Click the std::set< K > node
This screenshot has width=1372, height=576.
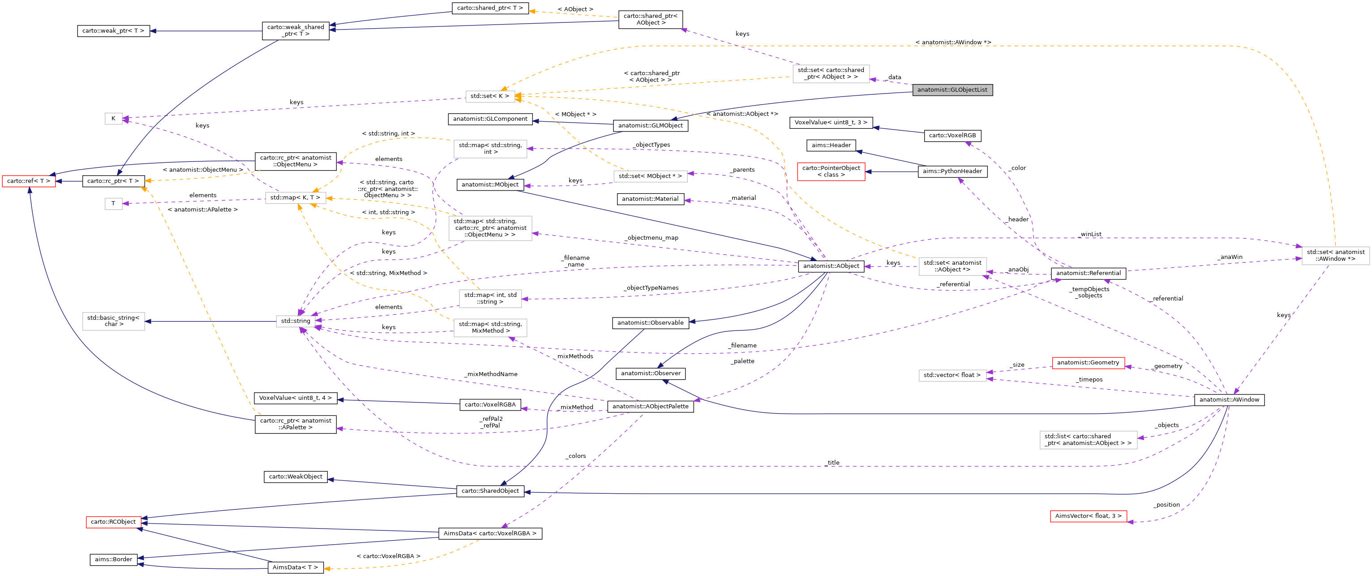(x=490, y=97)
